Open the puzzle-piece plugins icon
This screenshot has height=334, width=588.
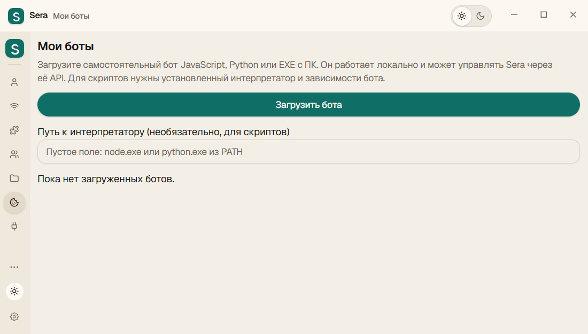coord(14,130)
